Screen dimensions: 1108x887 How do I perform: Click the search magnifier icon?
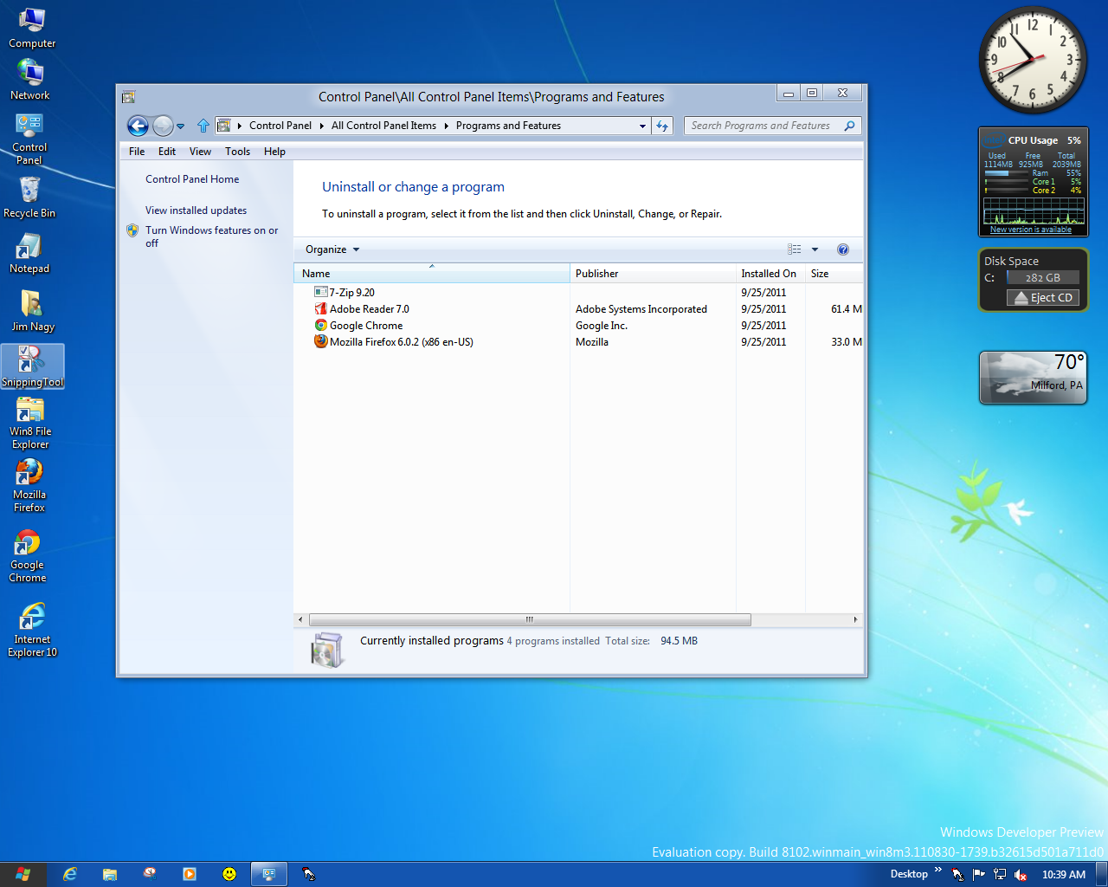(x=850, y=126)
